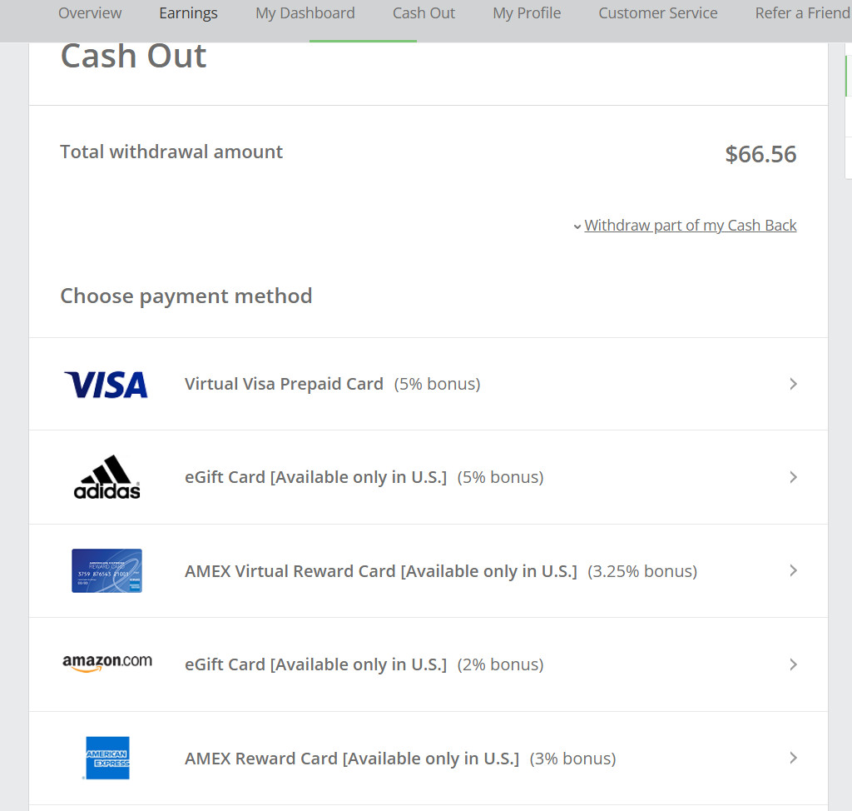Select the Cash Out tab
This screenshot has height=811, width=852.
(x=424, y=13)
